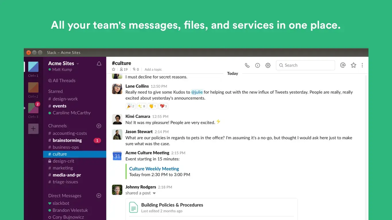Open #brainstorming channel
392x220 pixels.
[x=65, y=140]
